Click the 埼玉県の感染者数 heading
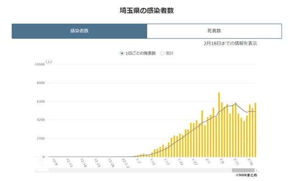Viewport: 293px width, 181px height. pyautogui.click(x=146, y=11)
